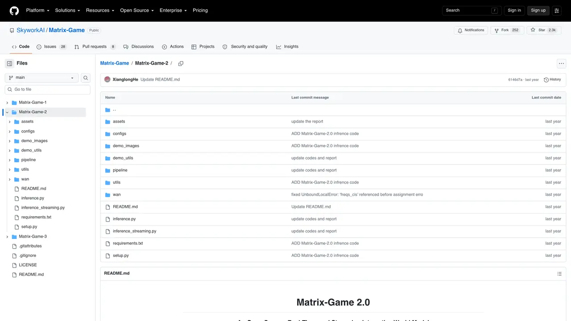
Task: Click the Notifications bell icon
Action: click(460, 30)
